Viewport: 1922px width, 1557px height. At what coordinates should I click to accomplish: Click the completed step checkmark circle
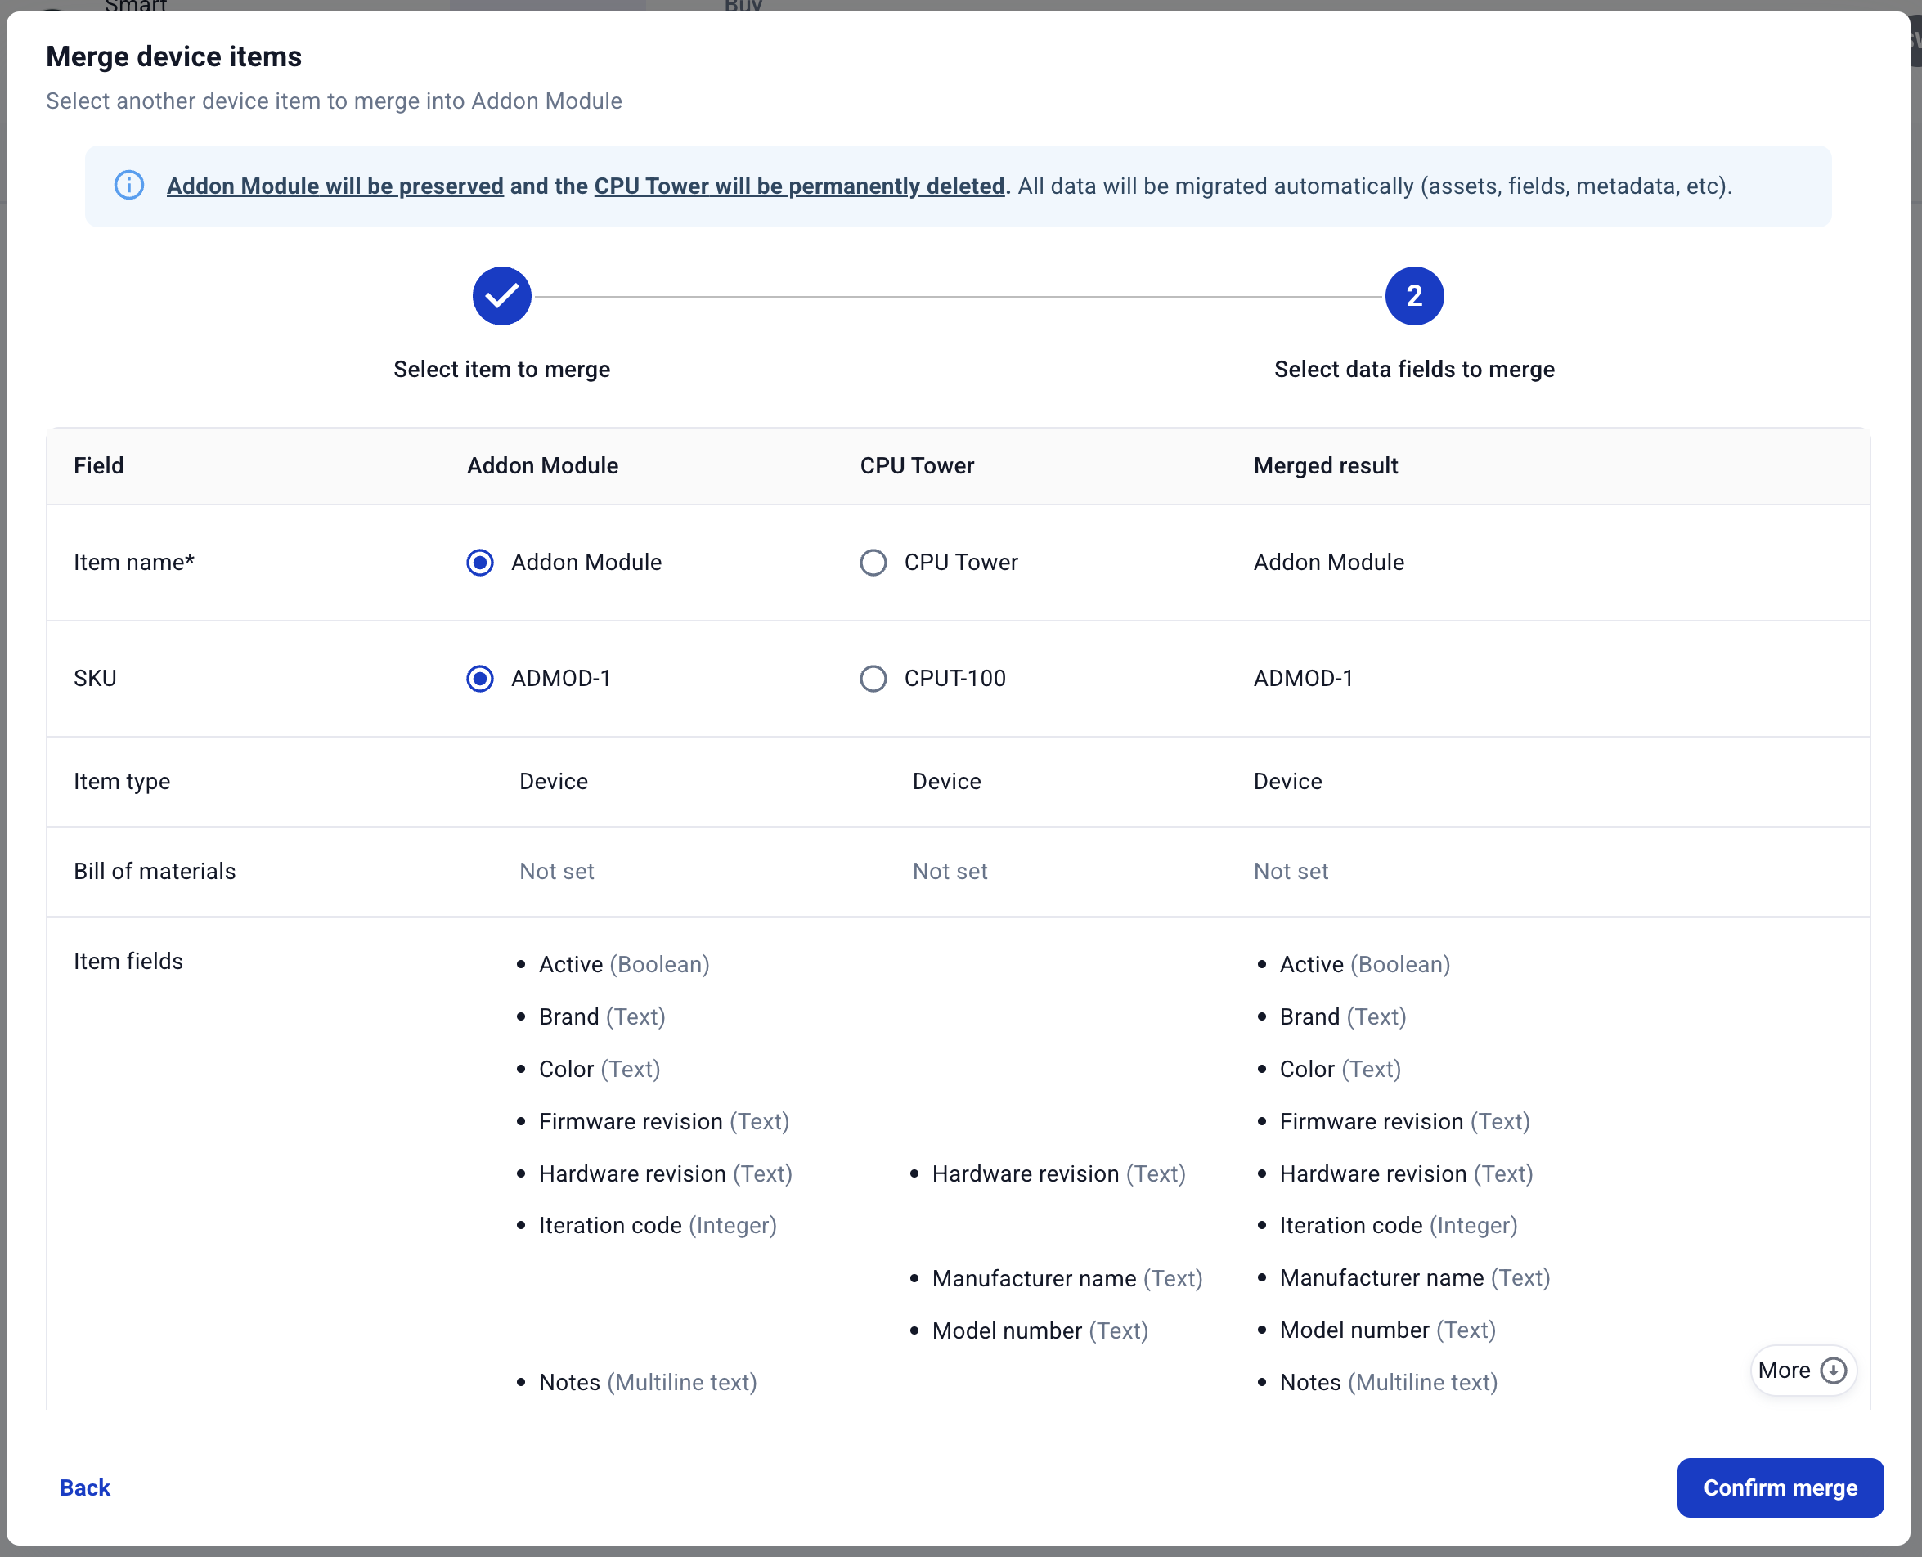click(501, 296)
